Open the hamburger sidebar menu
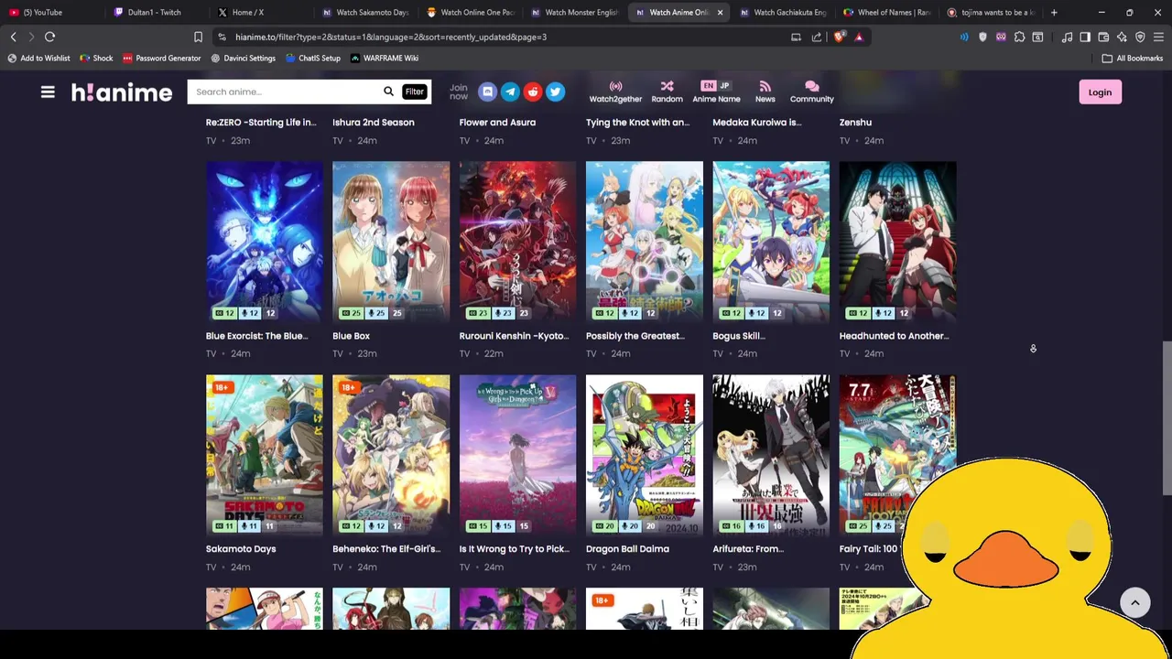The height and width of the screenshot is (659, 1172). [x=48, y=92]
